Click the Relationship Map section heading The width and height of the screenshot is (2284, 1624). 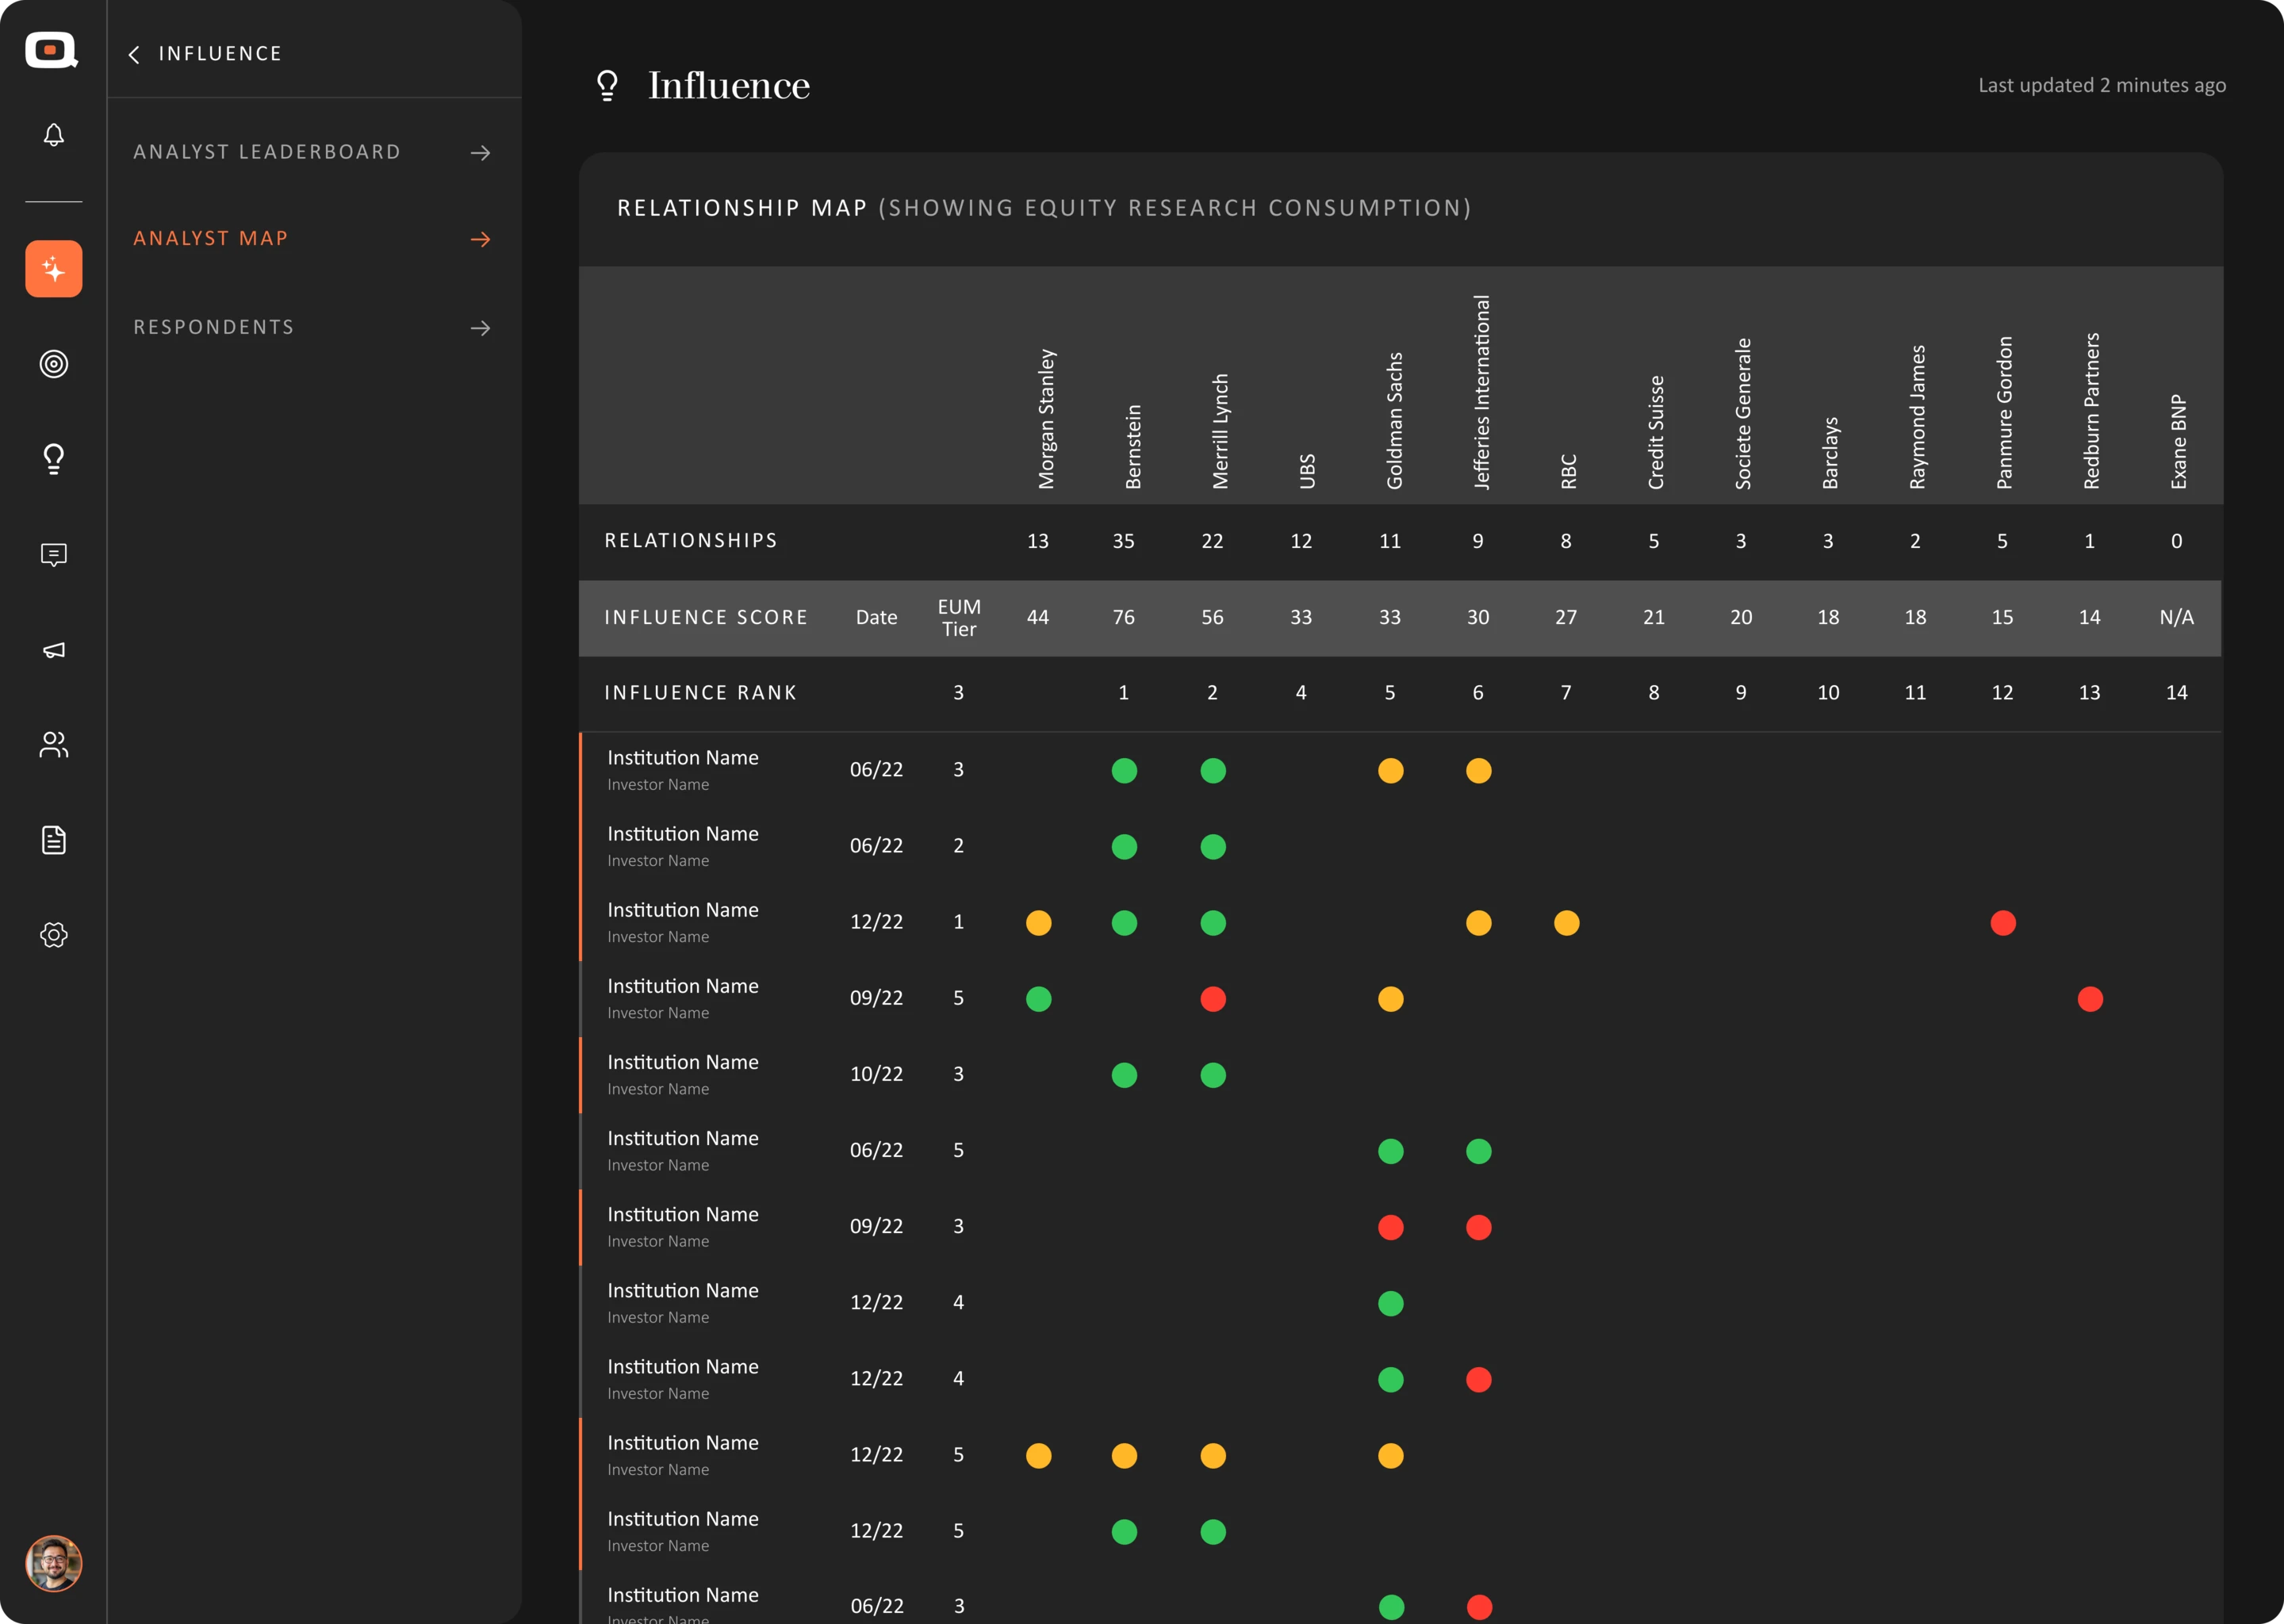[x=1044, y=208]
